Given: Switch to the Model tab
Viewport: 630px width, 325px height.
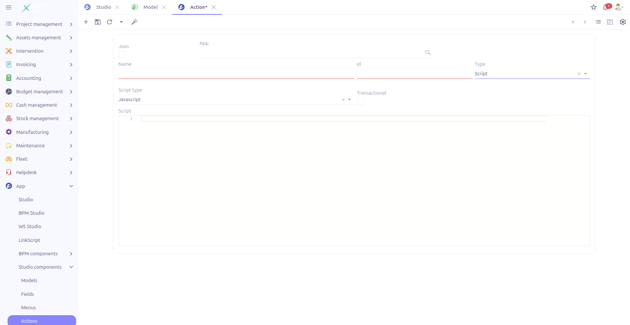Looking at the screenshot, I should [150, 7].
